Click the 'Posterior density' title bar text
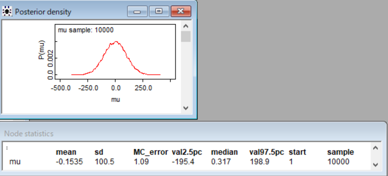 pyautogui.click(x=43, y=12)
